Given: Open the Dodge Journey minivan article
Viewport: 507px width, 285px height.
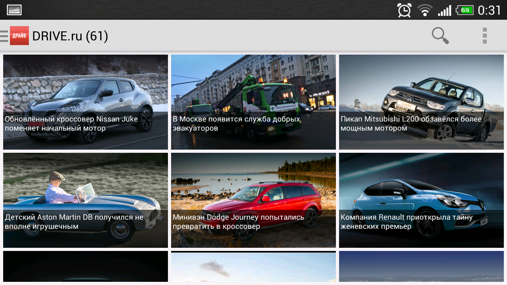Looking at the screenshot, I should click(253, 200).
